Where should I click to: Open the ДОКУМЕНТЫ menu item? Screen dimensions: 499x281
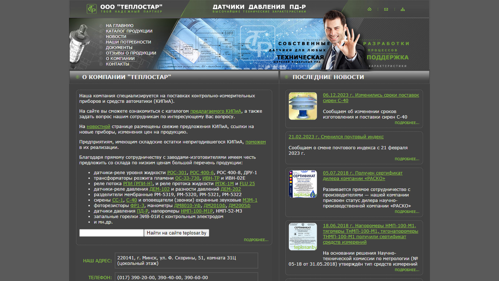[x=119, y=48]
